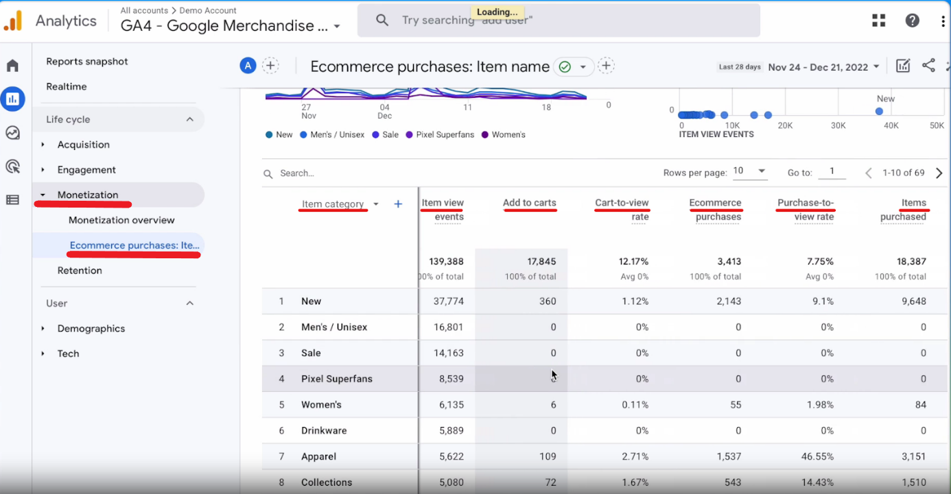Click scatter plot point labeled New
The height and width of the screenshot is (494, 951).
880,111
